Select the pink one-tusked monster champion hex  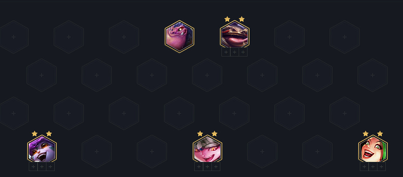[x=180, y=37]
